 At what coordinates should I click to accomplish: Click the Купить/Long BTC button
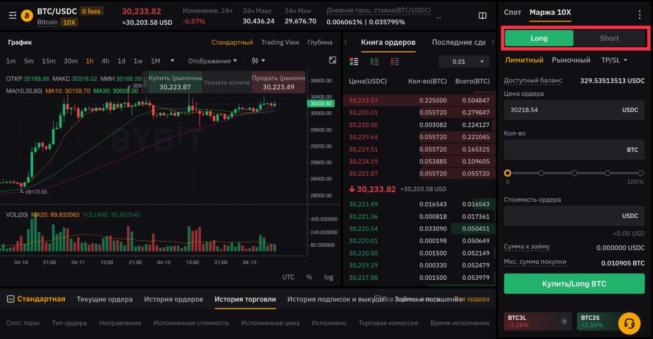[574, 284]
